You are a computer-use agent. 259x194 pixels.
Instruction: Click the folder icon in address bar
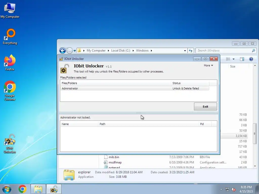coord(79,51)
